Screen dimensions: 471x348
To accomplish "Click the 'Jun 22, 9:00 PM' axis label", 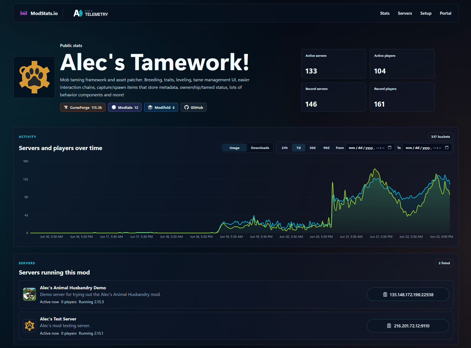I will tap(441, 237).
